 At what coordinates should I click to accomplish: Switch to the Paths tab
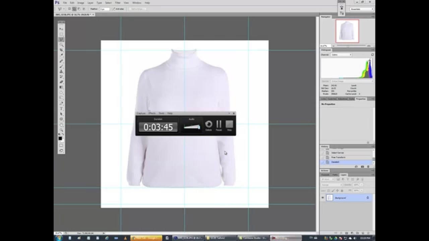coord(335,175)
